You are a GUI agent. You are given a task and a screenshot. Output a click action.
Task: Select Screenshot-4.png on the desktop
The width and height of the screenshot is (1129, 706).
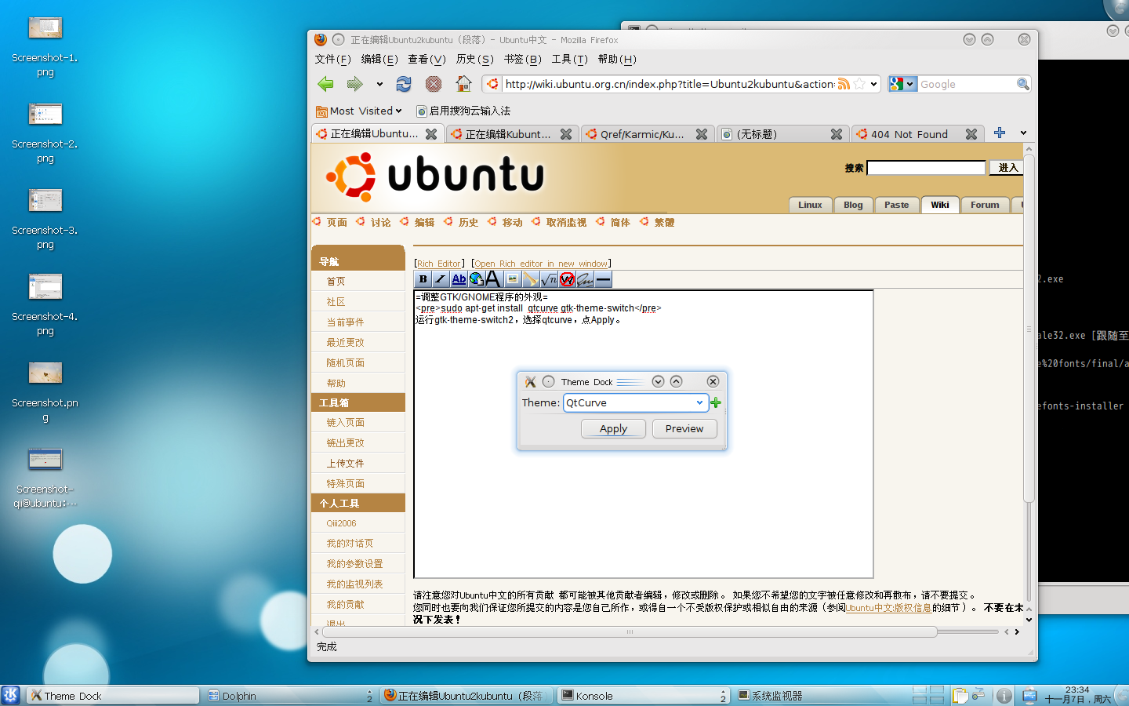[x=45, y=306]
